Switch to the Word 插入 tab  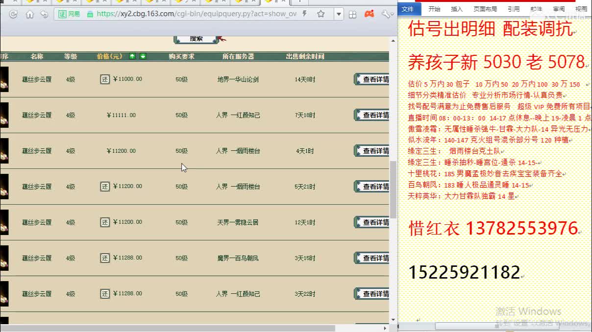[x=457, y=9]
